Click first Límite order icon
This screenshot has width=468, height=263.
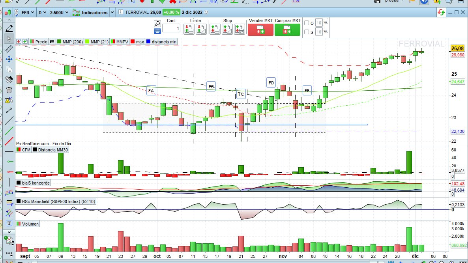tap(189, 29)
